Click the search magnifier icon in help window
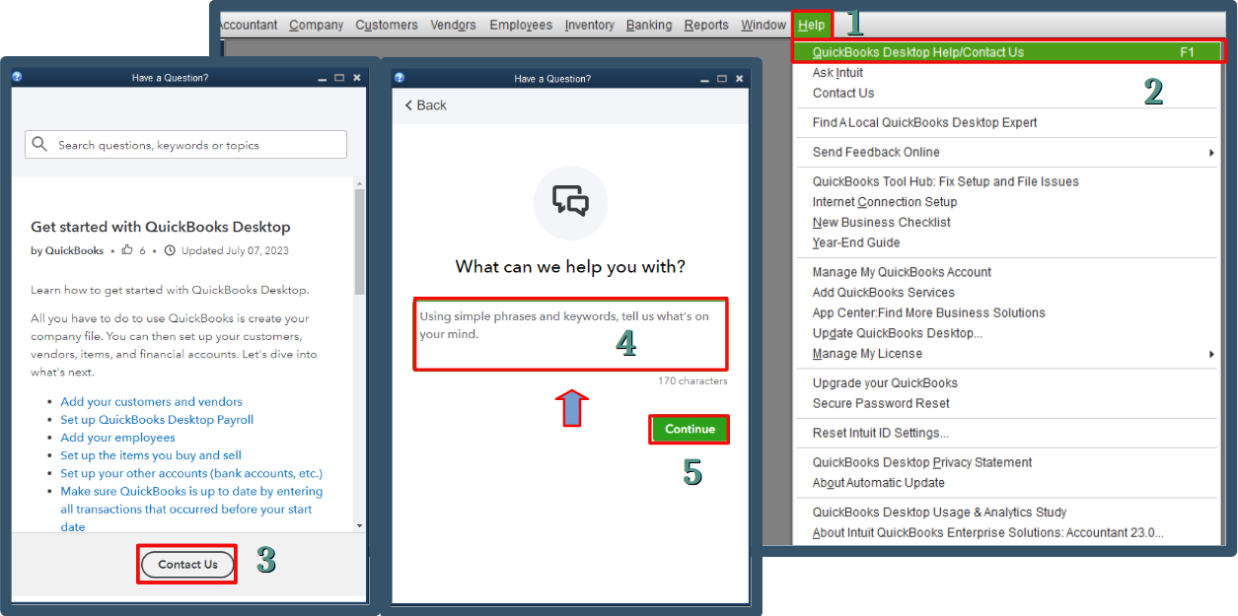This screenshot has width=1238, height=616. tap(39, 144)
